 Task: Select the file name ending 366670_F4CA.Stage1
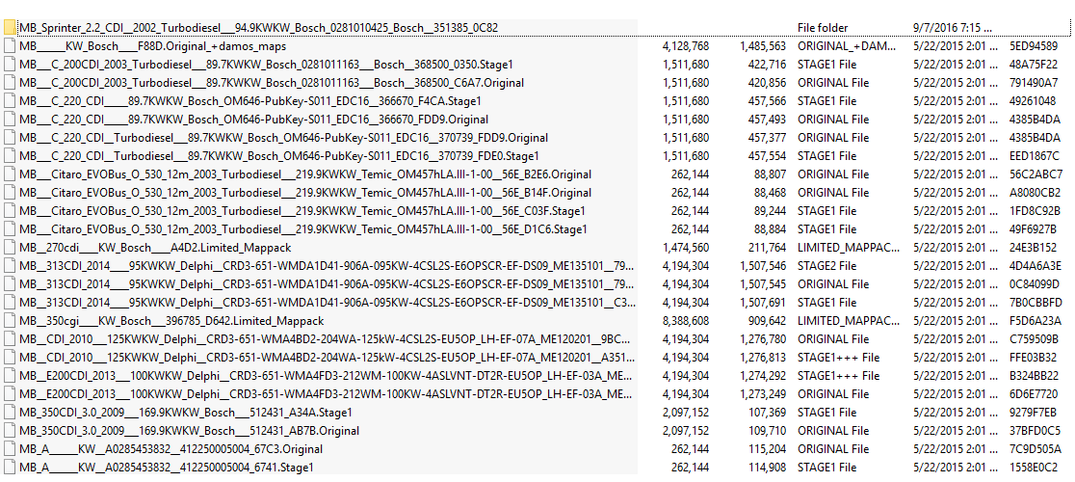point(249,101)
